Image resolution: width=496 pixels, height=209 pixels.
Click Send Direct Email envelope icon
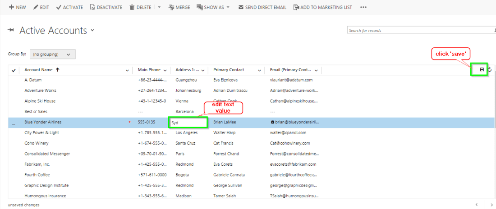(241, 7)
